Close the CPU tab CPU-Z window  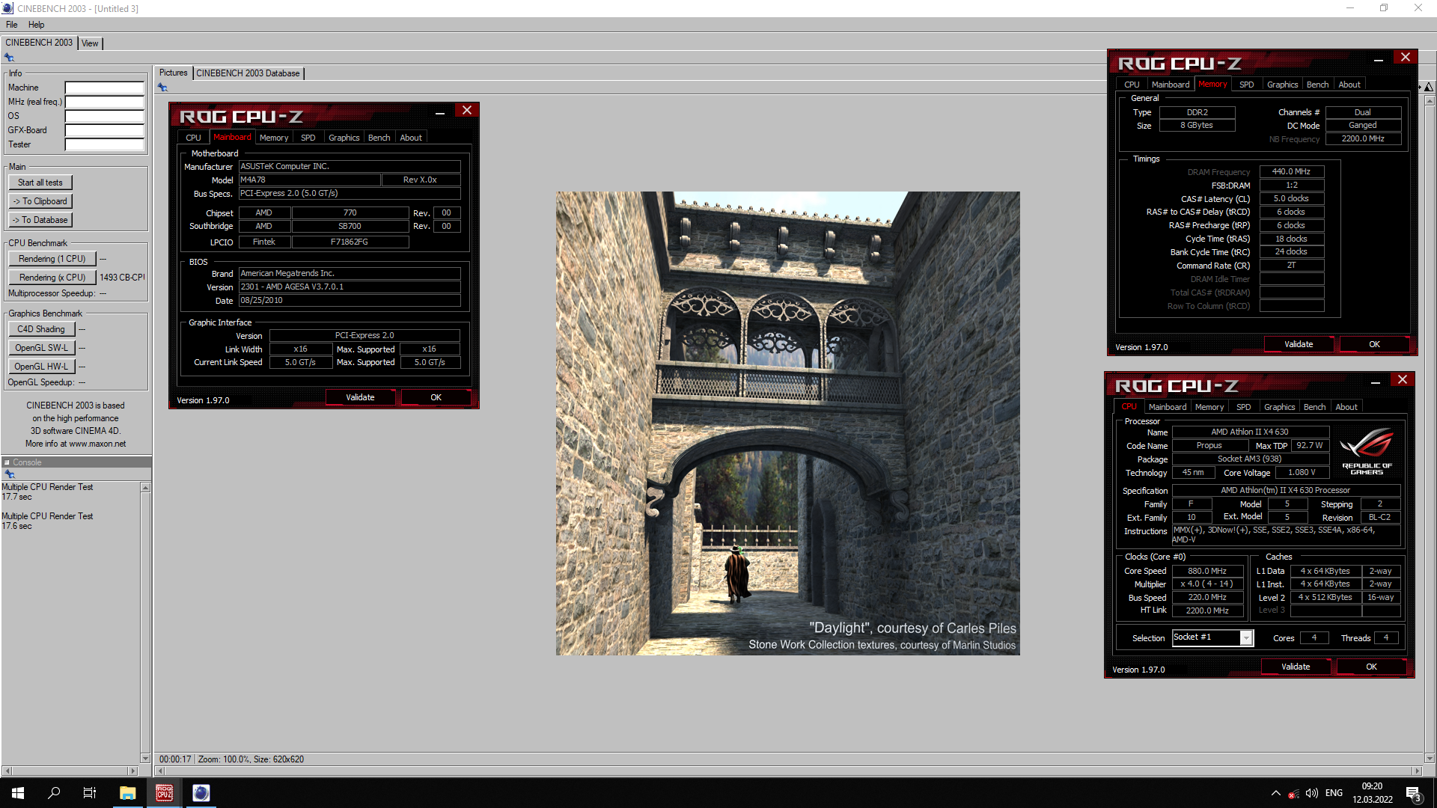pos(1403,379)
